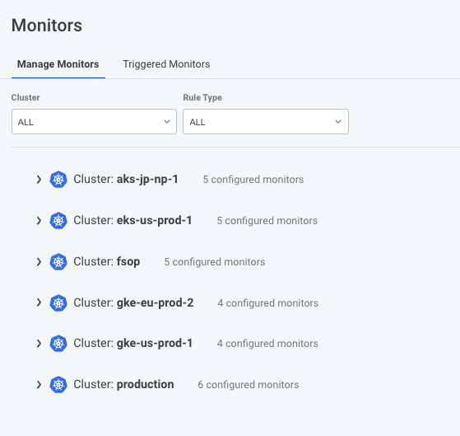Click 6 configured monitors text for production

coord(249,385)
